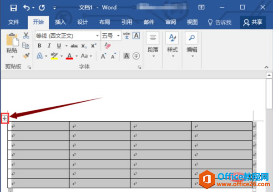Open the 编辑 editing group

(x=192, y=45)
